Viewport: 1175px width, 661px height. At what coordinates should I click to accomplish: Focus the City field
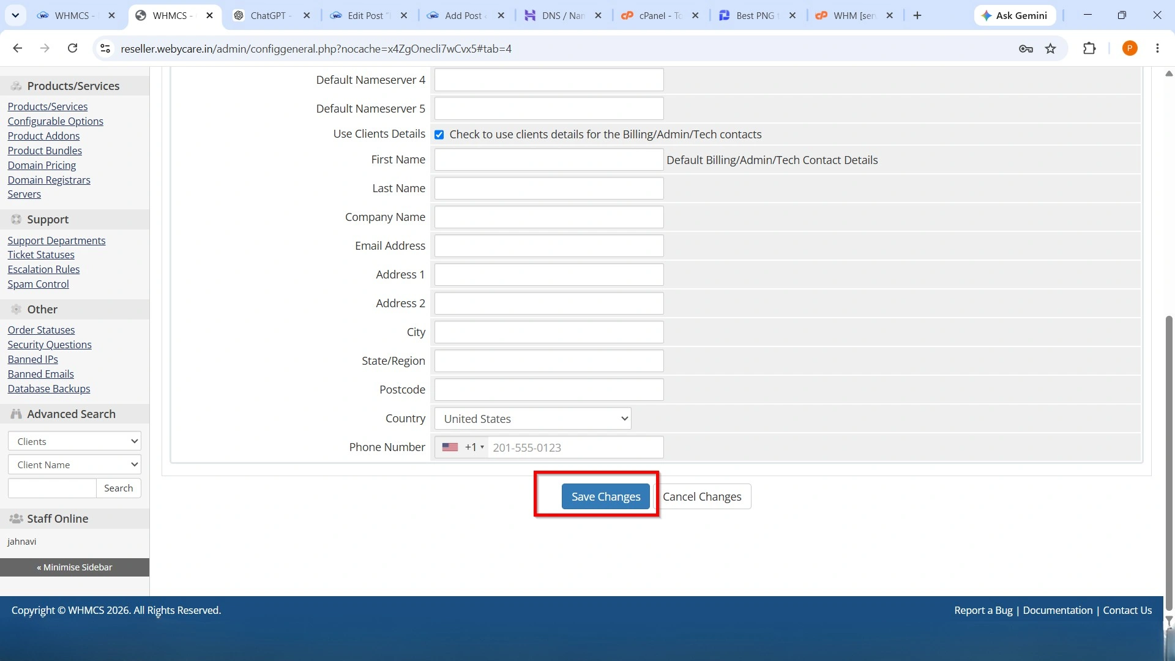(549, 332)
